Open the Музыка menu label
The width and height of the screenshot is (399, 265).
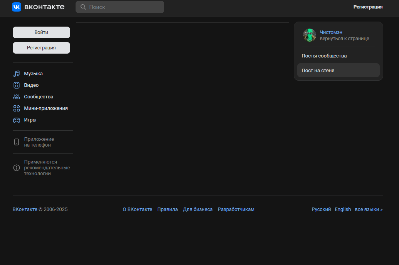33,74
